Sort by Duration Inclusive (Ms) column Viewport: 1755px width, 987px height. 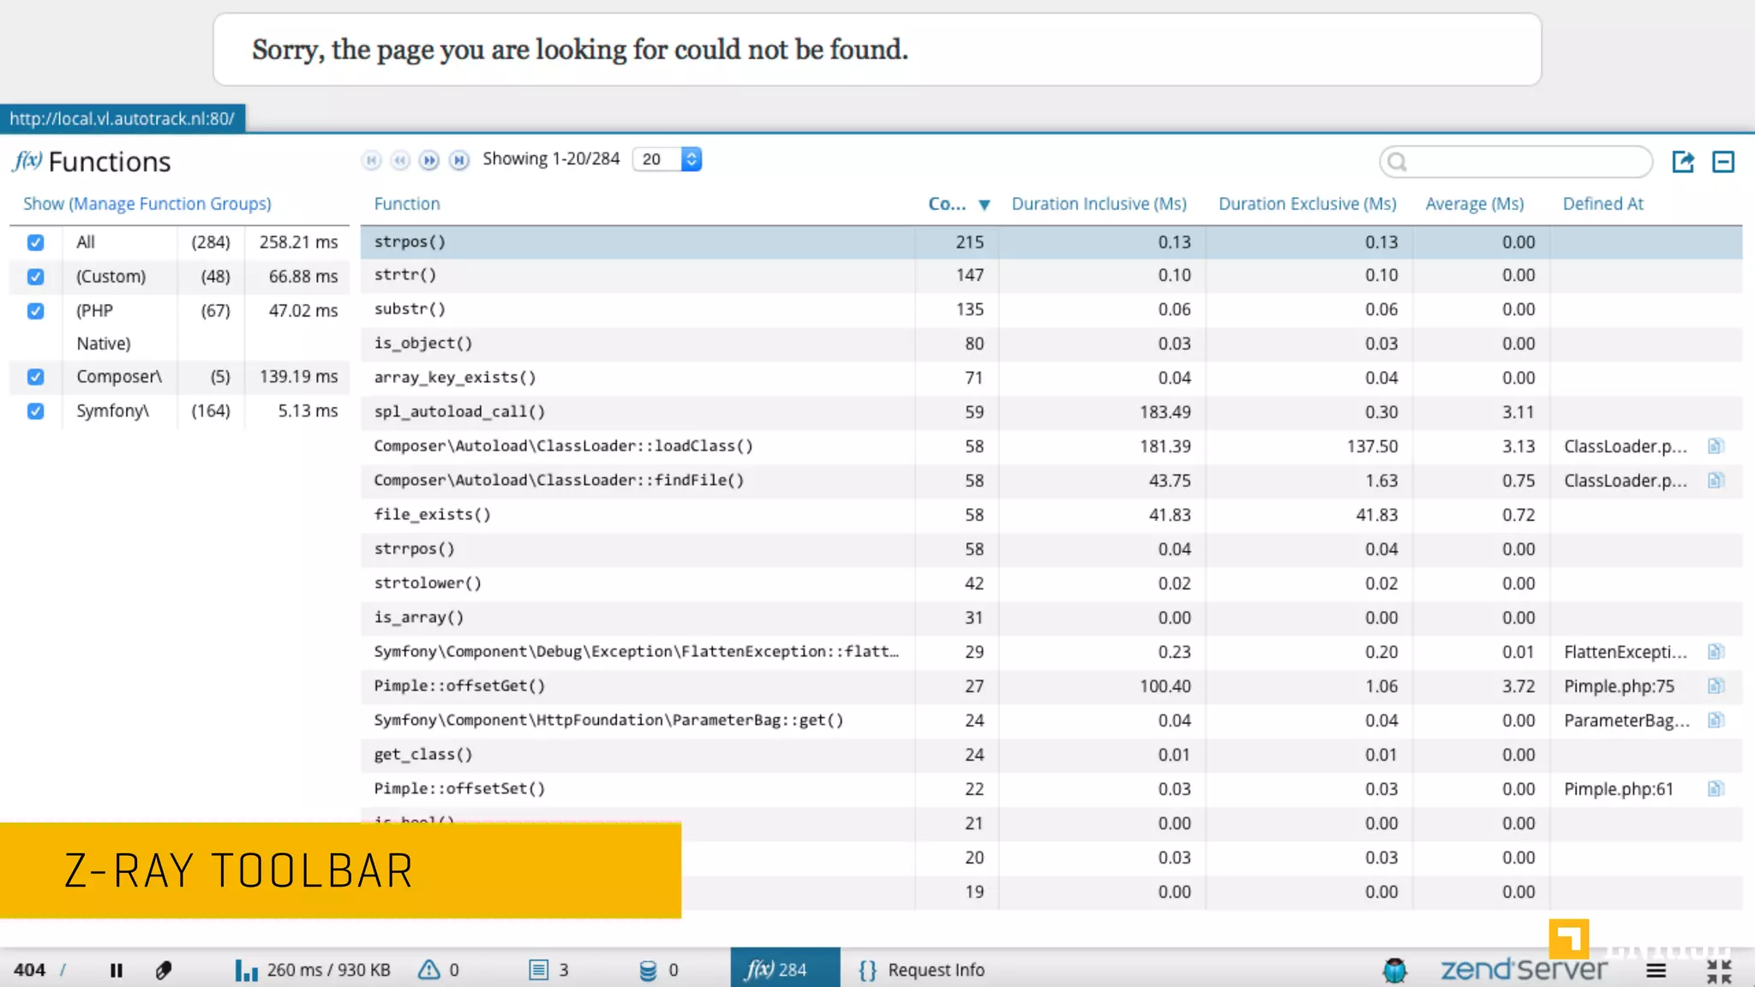[1099, 204]
